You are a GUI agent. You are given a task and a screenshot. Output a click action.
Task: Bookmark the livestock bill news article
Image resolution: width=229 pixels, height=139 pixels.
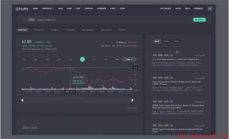coord(204,56)
